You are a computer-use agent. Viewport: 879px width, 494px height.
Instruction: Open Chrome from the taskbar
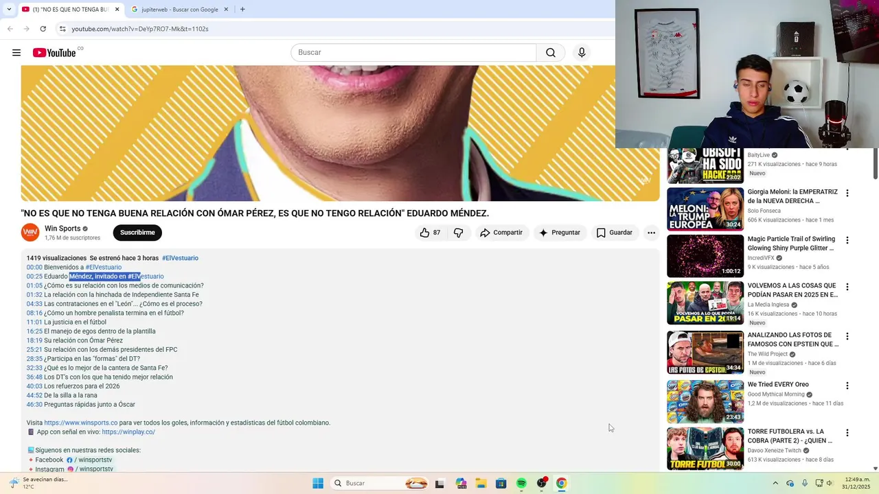[x=562, y=483]
